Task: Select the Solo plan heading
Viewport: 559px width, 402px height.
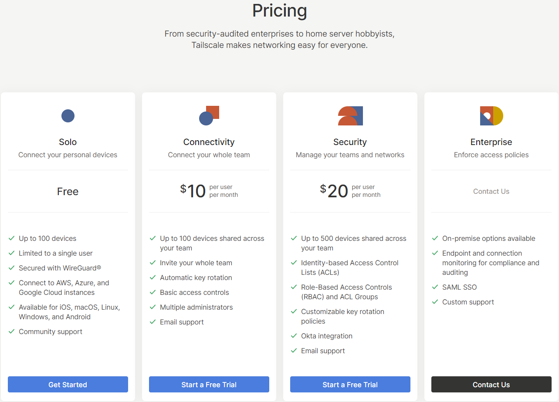Action: tap(68, 142)
